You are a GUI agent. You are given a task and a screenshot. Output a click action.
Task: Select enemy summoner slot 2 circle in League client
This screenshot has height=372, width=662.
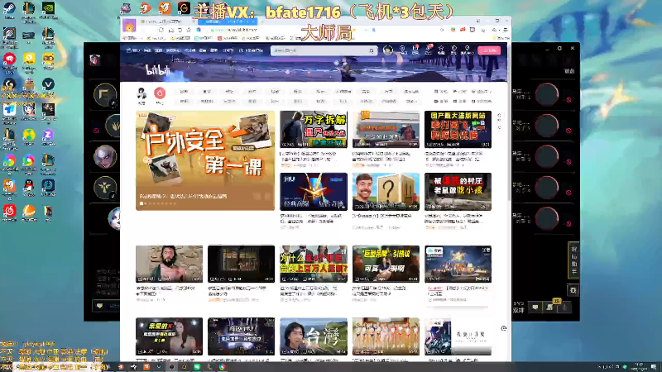click(x=547, y=126)
